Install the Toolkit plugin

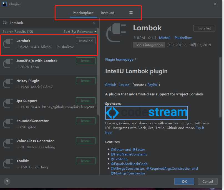(86, 161)
